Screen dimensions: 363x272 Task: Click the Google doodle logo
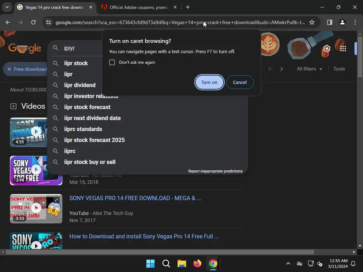click(24, 48)
